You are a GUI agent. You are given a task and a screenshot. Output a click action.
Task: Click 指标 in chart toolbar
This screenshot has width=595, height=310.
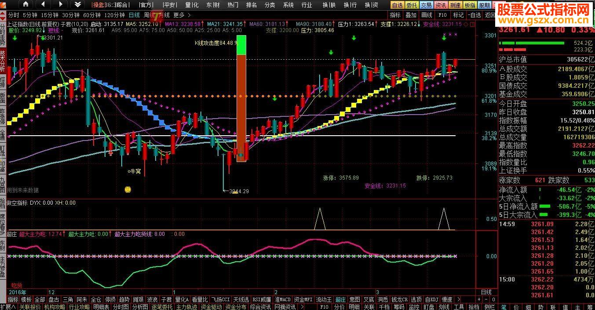coord(395,15)
